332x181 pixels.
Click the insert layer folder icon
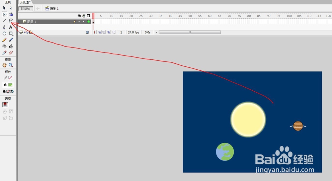[31, 32]
